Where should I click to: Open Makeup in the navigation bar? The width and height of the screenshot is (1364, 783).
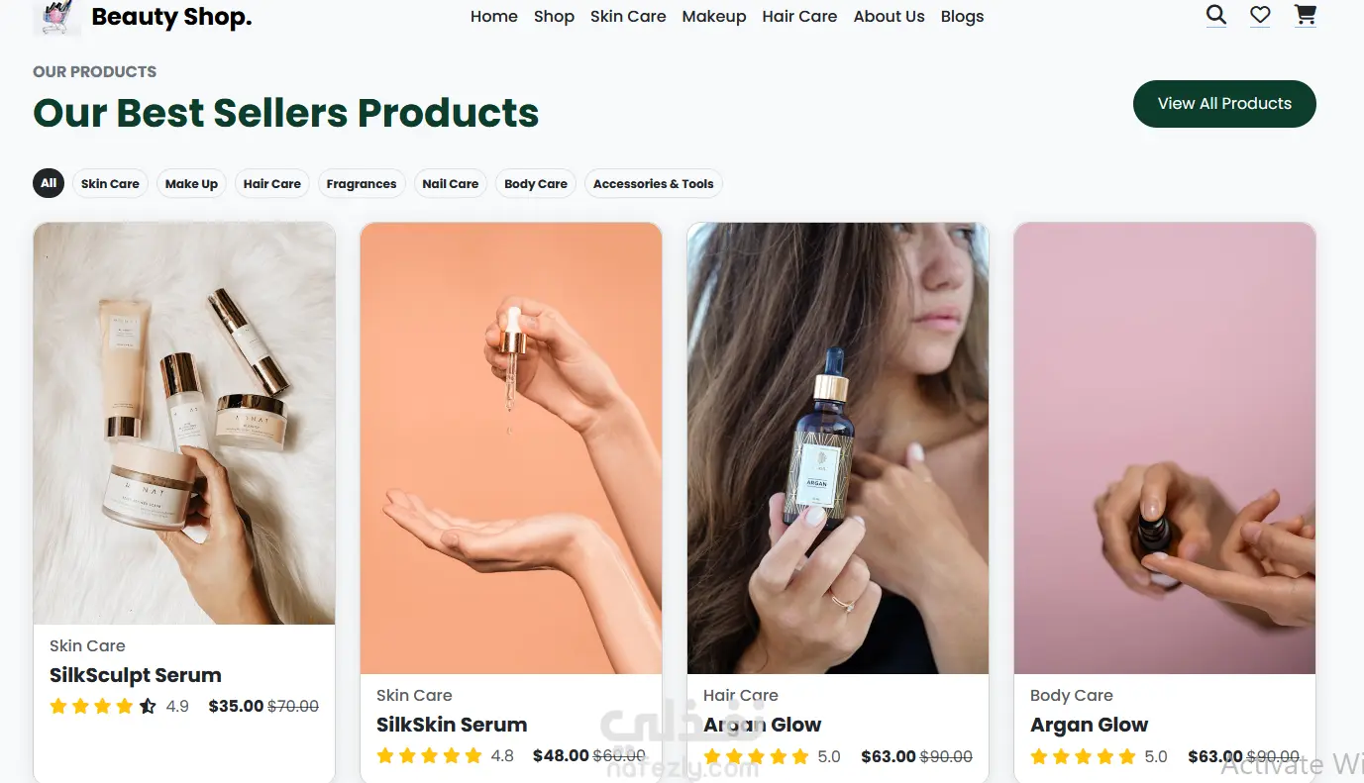[x=714, y=16]
